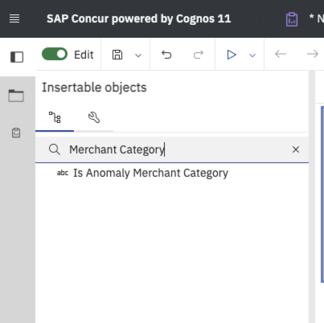Click the Insertable objects panel scrollbar
324x323 pixels.
pyautogui.click(x=312, y=196)
